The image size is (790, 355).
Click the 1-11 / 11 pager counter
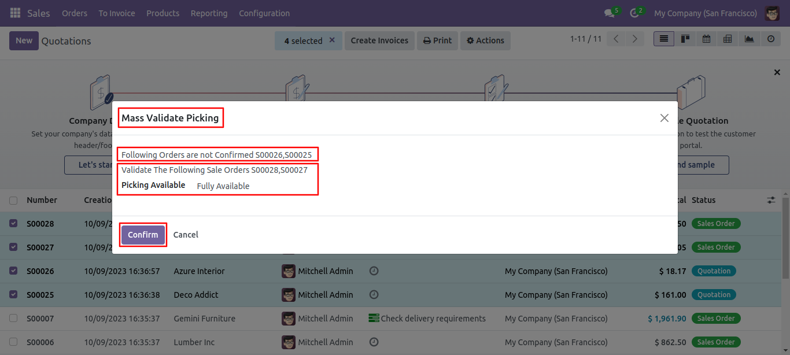pos(586,39)
